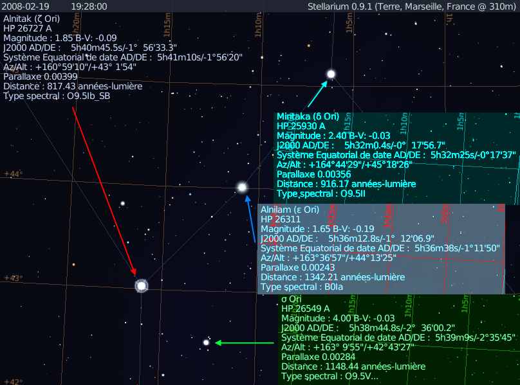Click the "Distance : 1148.44 années-lumière" line
This screenshot has height=385, width=520.
click(353, 366)
